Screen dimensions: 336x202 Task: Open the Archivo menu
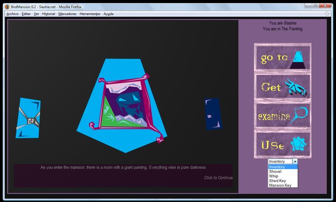click(13, 14)
